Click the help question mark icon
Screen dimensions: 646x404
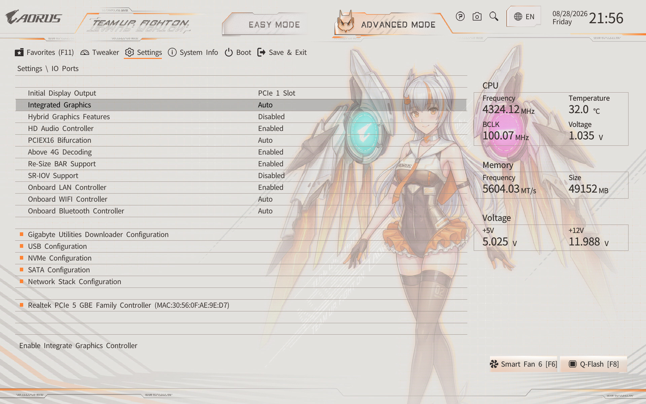tap(460, 16)
